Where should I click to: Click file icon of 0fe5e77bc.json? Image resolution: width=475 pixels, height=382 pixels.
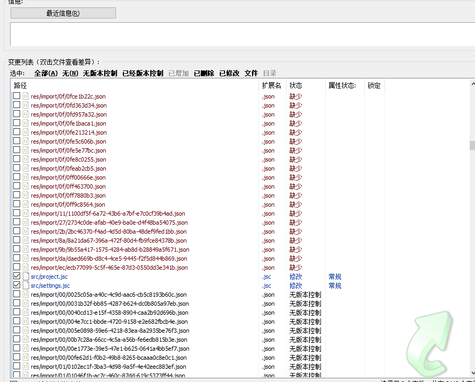pyautogui.click(x=26, y=150)
